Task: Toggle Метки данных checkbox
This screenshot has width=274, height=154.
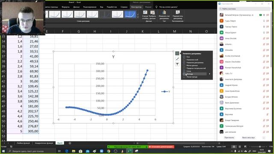Action: click(x=184, y=65)
